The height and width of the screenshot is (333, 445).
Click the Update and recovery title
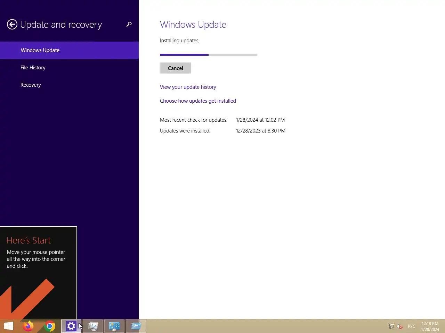61,25
